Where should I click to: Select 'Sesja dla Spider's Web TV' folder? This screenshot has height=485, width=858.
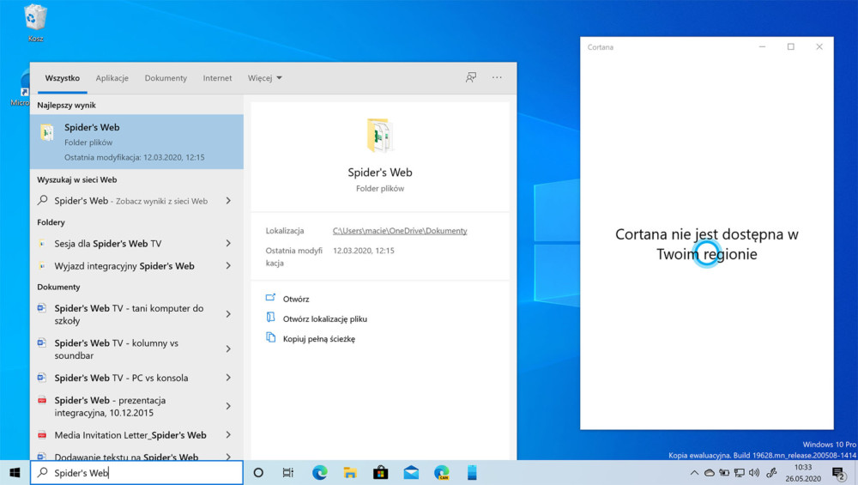coord(125,244)
